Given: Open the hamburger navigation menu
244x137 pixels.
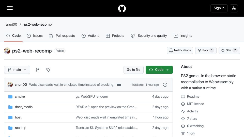Looking at the screenshot, I should pyautogui.click(x=10, y=8).
